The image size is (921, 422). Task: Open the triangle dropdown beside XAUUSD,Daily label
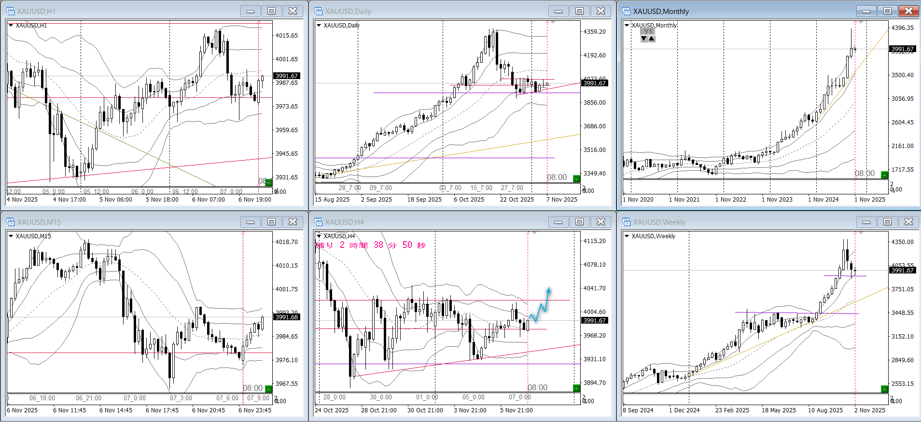[319, 26]
